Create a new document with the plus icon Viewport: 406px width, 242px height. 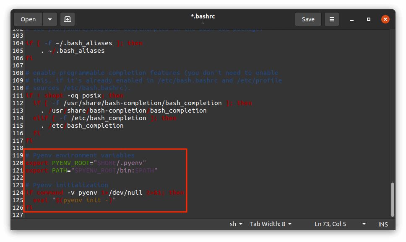pyautogui.click(x=67, y=19)
